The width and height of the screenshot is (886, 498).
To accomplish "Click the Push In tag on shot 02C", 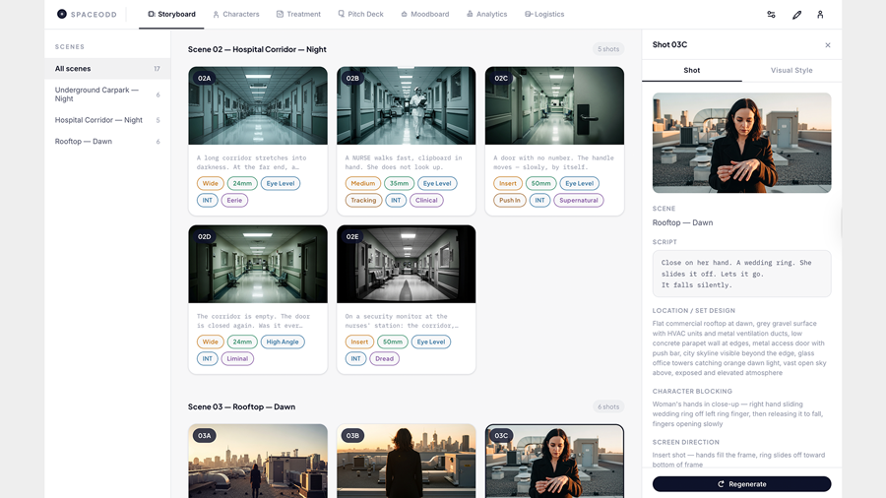I will (x=510, y=201).
